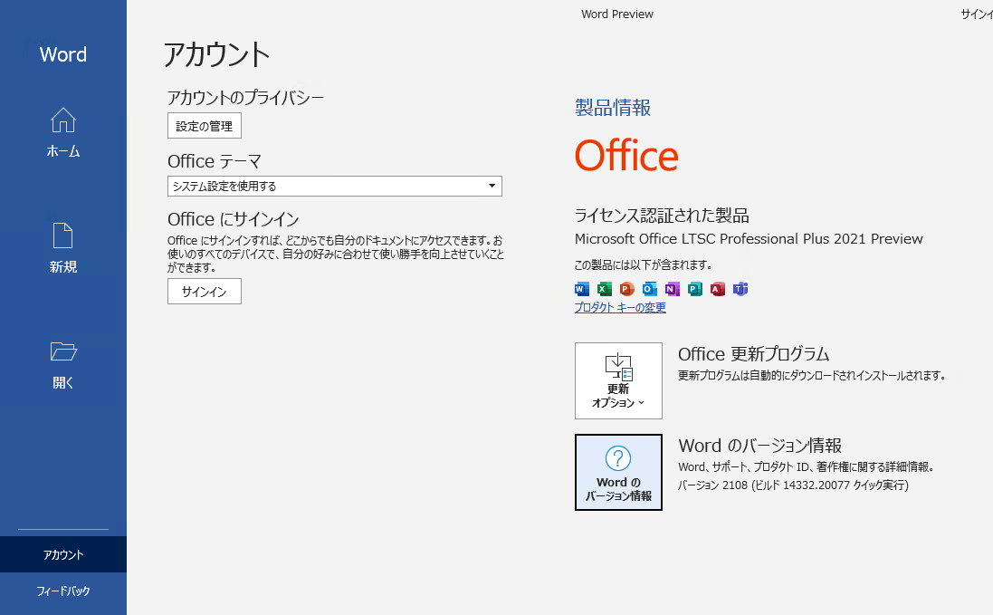Click the Office logo under 製品情報
The height and width of the screenshot is (615, 993).
(626, 156)
